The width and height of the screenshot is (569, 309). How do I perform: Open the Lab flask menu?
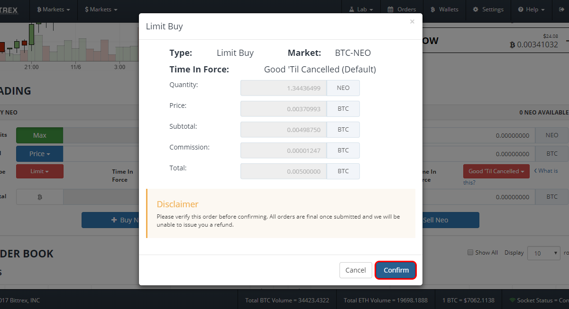coord(361,9)
